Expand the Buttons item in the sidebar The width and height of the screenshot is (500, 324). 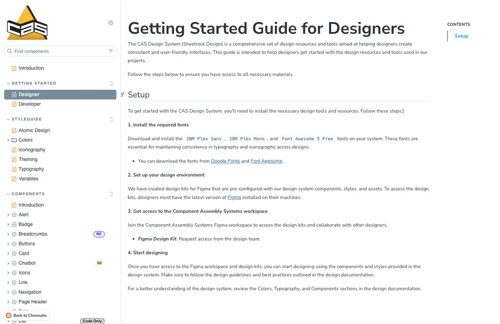[x=8, y=244]
